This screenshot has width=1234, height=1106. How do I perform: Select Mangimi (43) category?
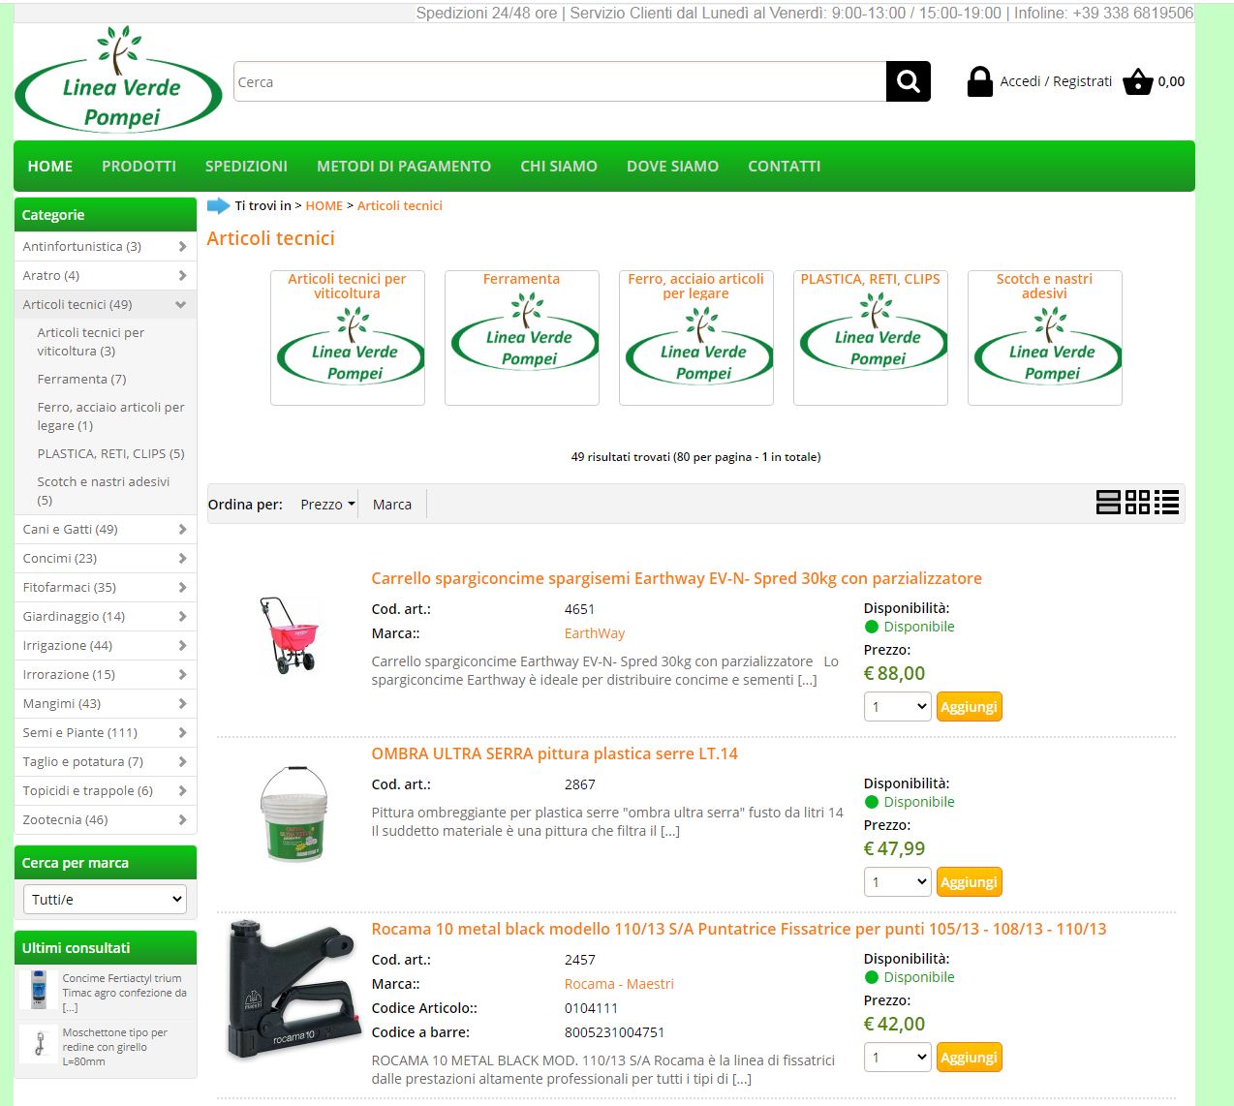[x=62, y=704]
